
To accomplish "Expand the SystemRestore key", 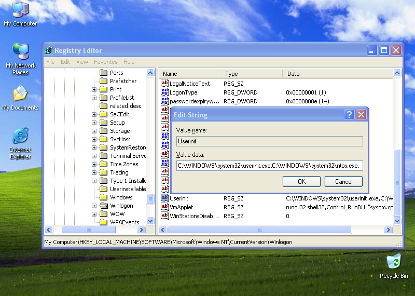I will pyautogui.click(x=94, y=147).
